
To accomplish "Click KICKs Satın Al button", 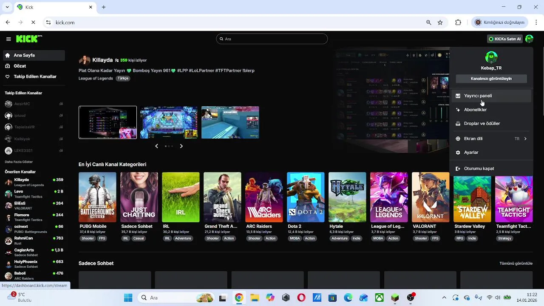I will coord(504,39).
